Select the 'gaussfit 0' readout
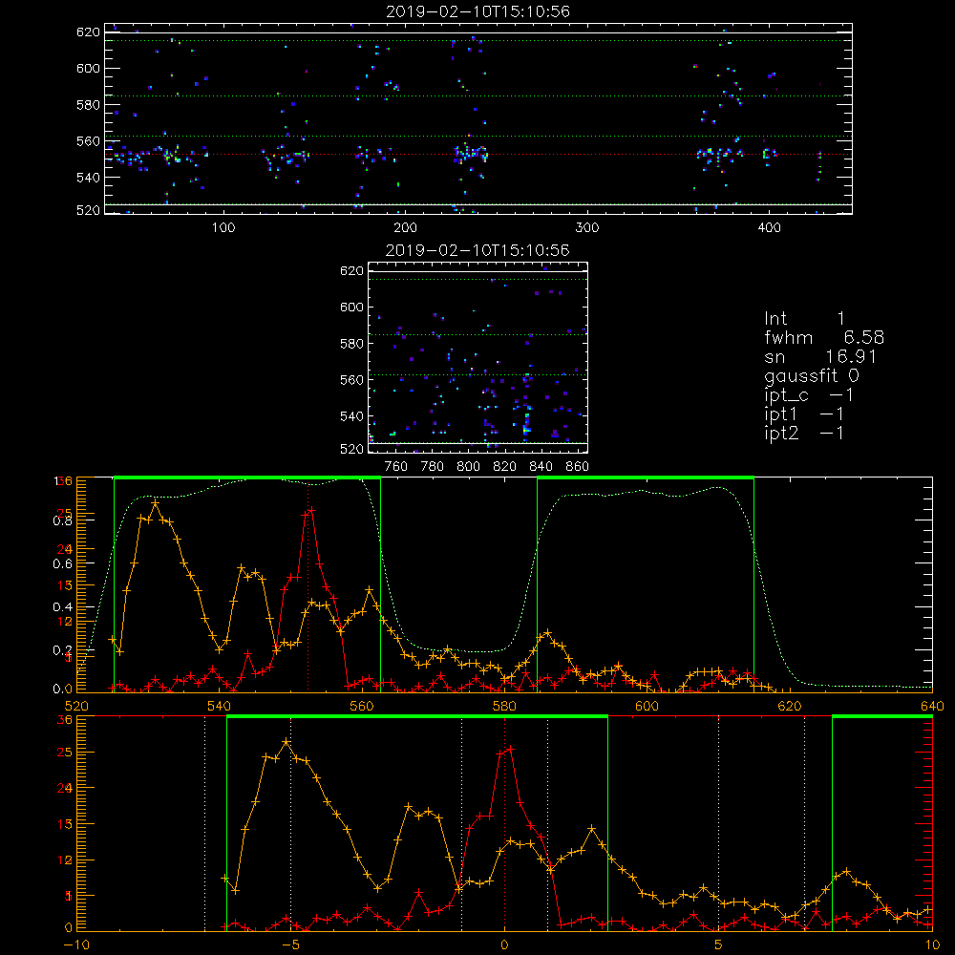The height and width of the screenshot is (955, 955). 811,375
